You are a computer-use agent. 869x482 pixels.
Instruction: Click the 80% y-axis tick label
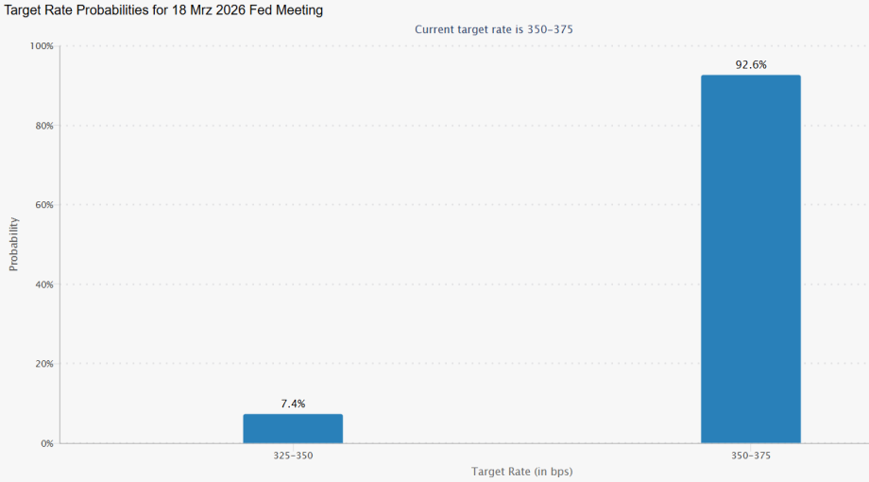coord(44,126)
